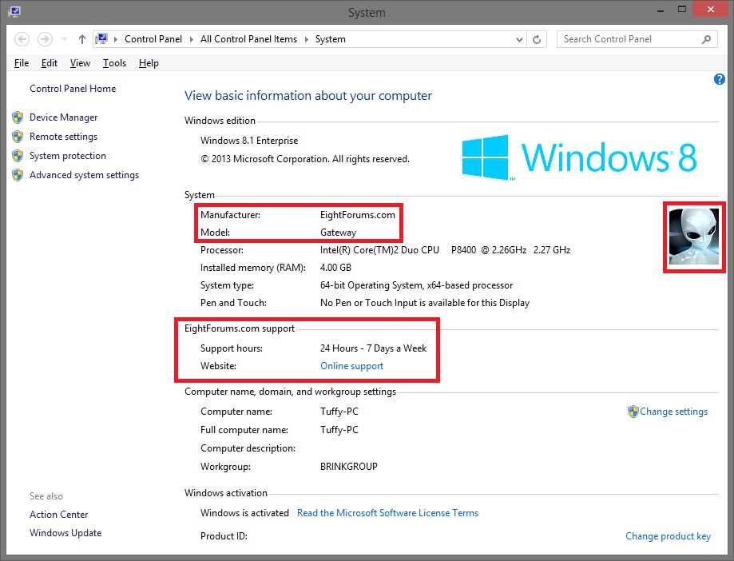
Task: Click shield icon beside Device Manager
Action: pos(18,117)
